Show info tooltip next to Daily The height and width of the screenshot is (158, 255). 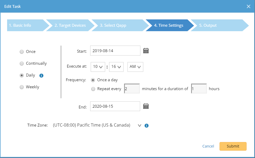[x=41, y=75]
